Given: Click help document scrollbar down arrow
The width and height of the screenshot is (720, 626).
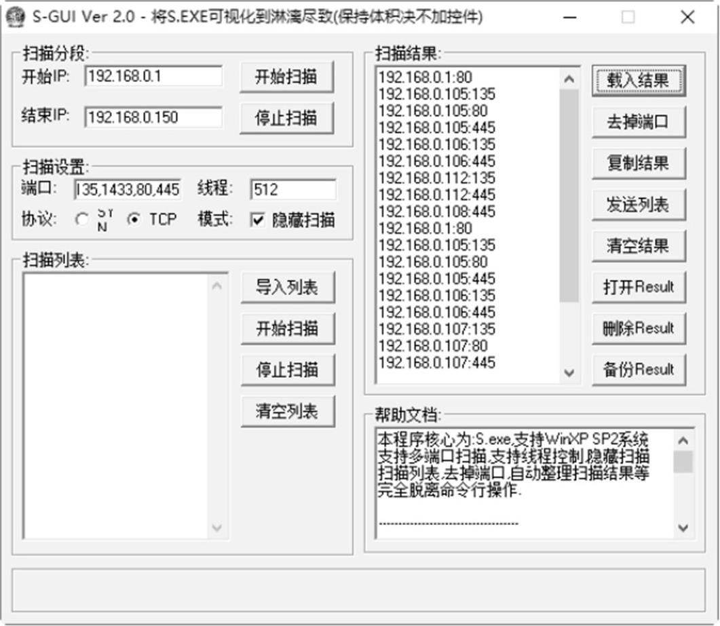Looking at the screenshot, I should point(683,528).
